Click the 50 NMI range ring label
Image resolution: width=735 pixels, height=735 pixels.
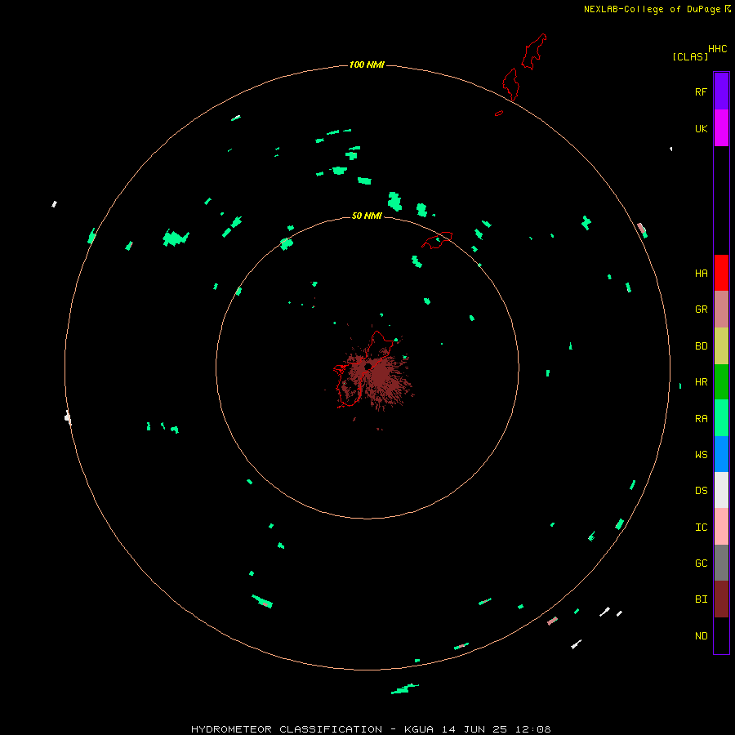(367, 216)
